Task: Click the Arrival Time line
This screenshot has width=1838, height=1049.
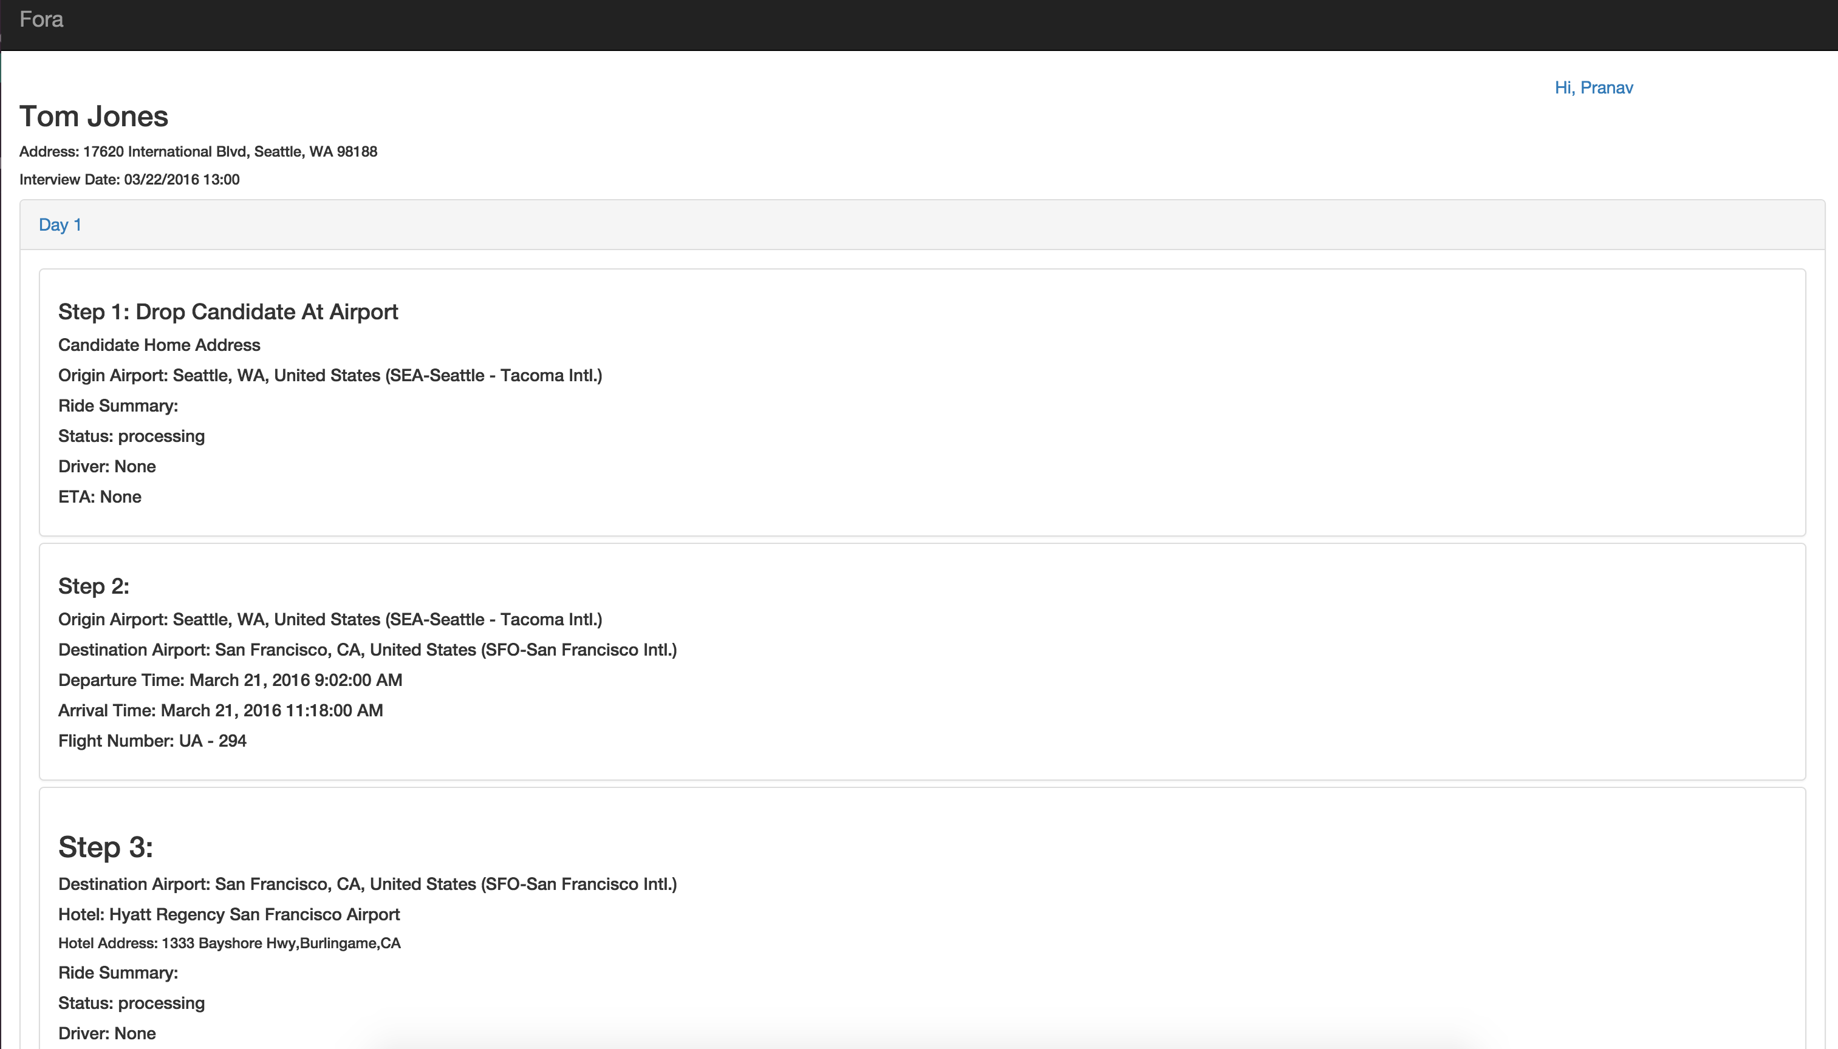Action: click(x=220, y=710)
